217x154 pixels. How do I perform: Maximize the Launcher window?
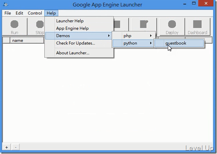coord(194,3)
